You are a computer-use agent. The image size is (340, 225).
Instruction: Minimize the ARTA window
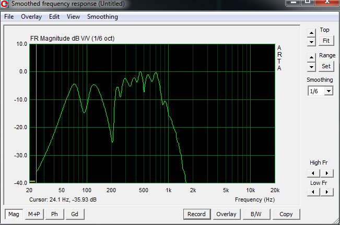pos(294,3)
